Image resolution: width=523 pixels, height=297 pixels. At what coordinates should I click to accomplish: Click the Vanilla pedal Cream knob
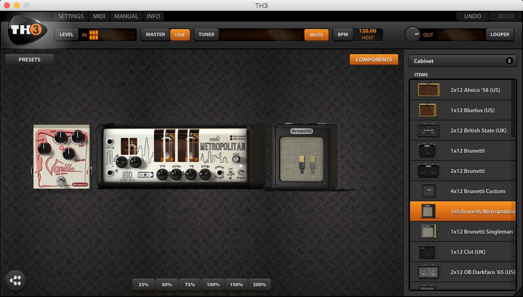[x=68, y=153]
